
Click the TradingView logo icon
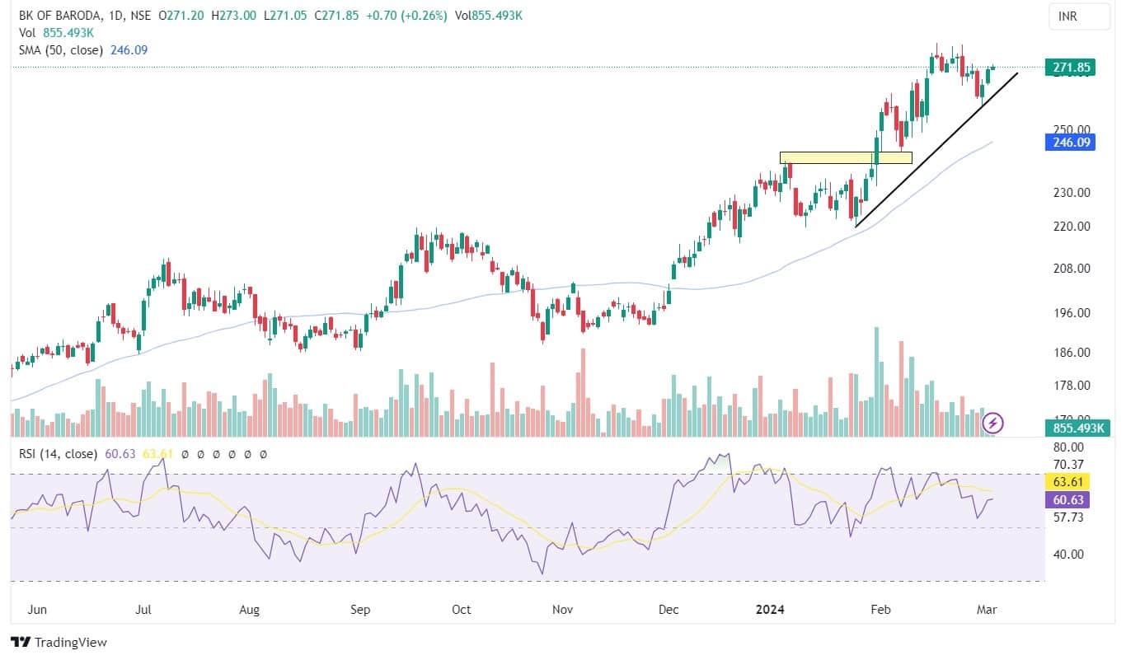tap(21, 642)
